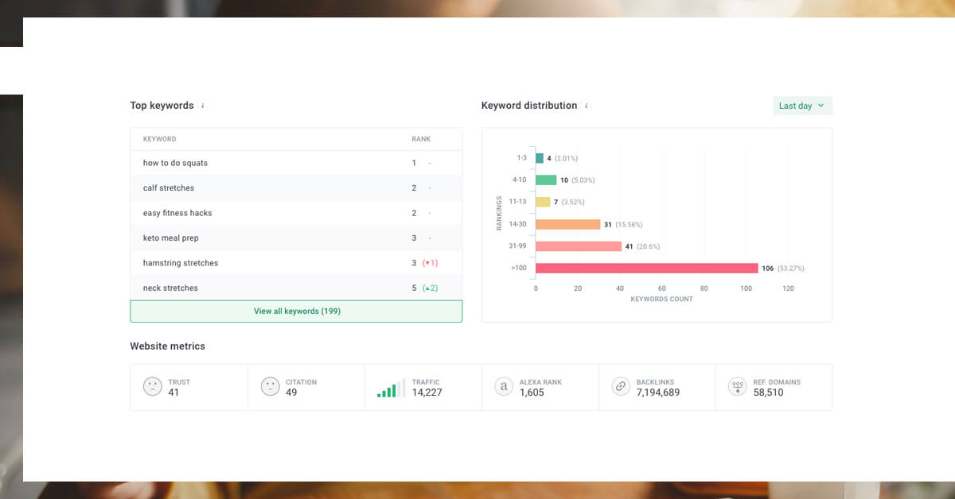The height and width of the screenshot is (499, 955).
Task: Click the Top keywords info icon
Action: tap(202, 106)
